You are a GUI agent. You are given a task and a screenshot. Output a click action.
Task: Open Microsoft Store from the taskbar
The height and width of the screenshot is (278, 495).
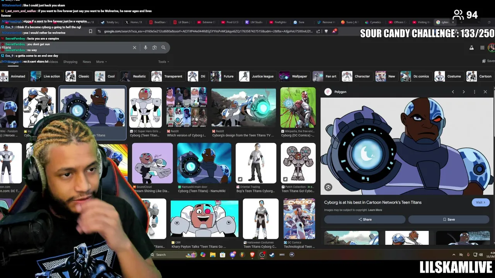222,254
